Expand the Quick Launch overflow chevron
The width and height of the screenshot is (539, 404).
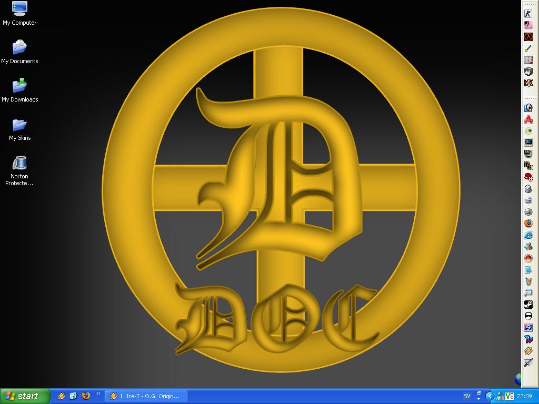coord(98,393)
